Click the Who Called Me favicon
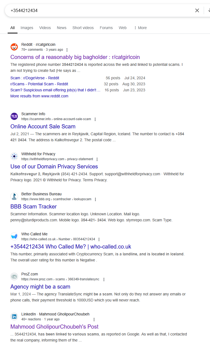 click(14, 236)
